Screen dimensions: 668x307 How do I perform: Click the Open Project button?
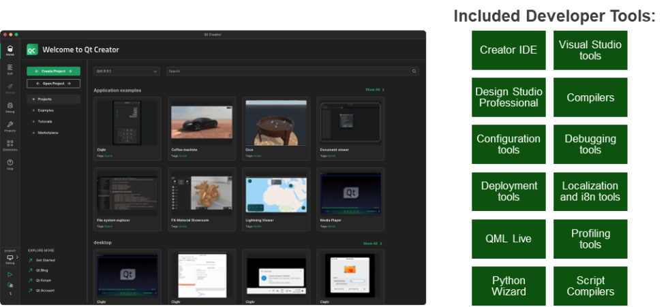[x=53, y=83]
